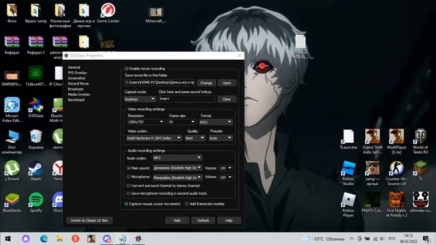436x245 pixels.
Task: Open the Quality Best dropdown
Action: [x=195, y=138]
